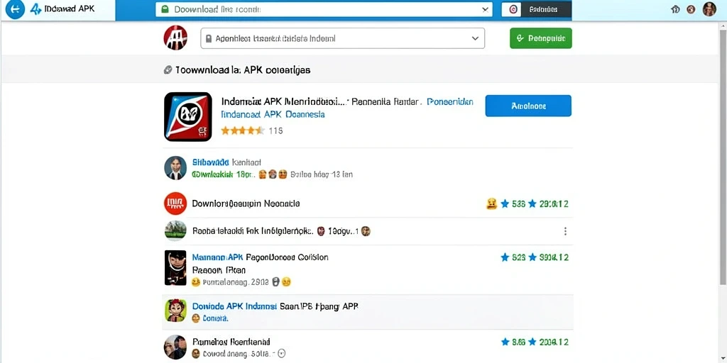727x363 pixels.
Task: Click the tag icon beside Toownnload heading
Action: pyautogui.click(x=168, y=70)
